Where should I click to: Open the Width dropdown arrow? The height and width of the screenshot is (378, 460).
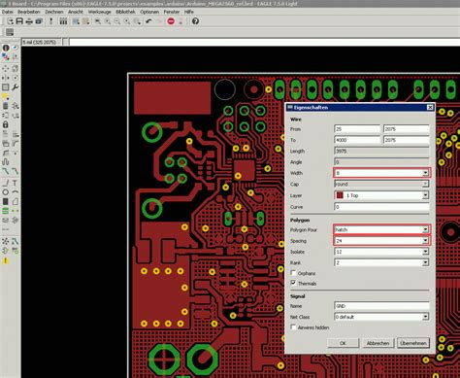[425, 173]
